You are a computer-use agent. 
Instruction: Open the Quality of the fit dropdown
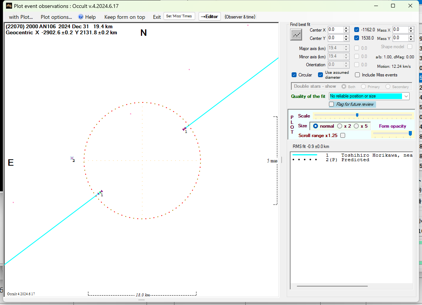(x=406, y=96)
